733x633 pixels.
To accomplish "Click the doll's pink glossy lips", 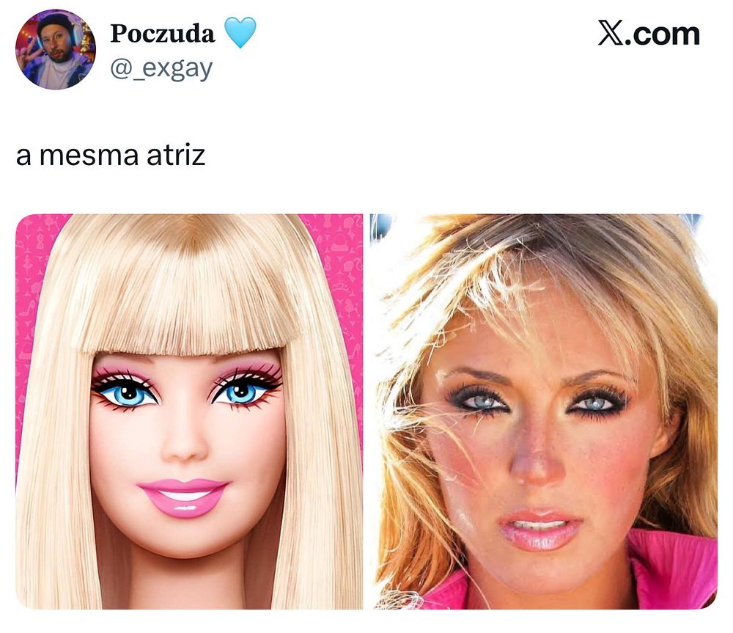I will 183,497.
